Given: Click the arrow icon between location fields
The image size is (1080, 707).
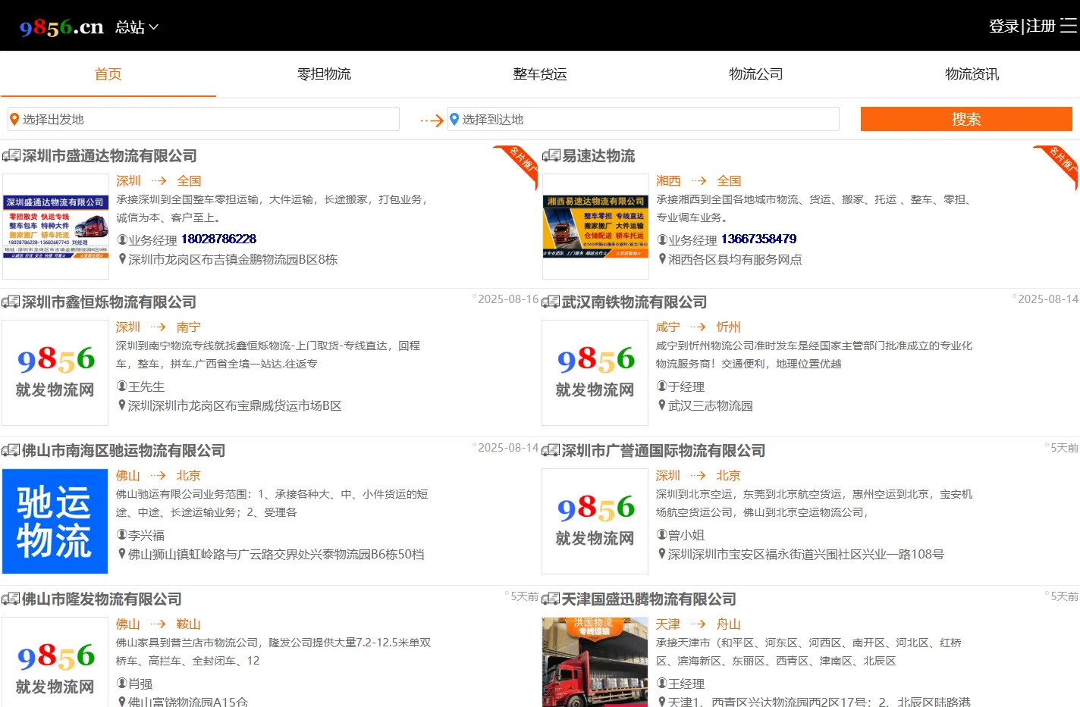Looking at the screenshot, I should point(432,120).
